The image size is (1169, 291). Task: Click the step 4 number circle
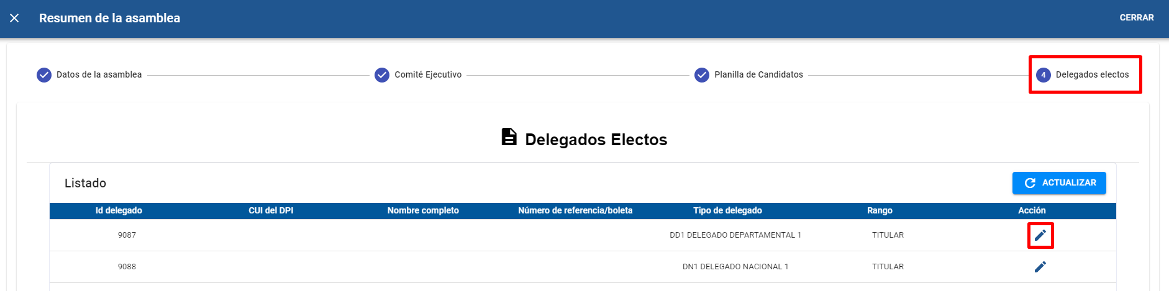(1044, 75)
